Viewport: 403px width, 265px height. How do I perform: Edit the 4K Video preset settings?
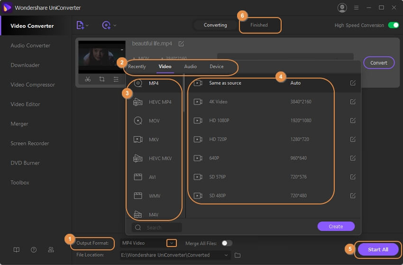(x=353, y=102)
